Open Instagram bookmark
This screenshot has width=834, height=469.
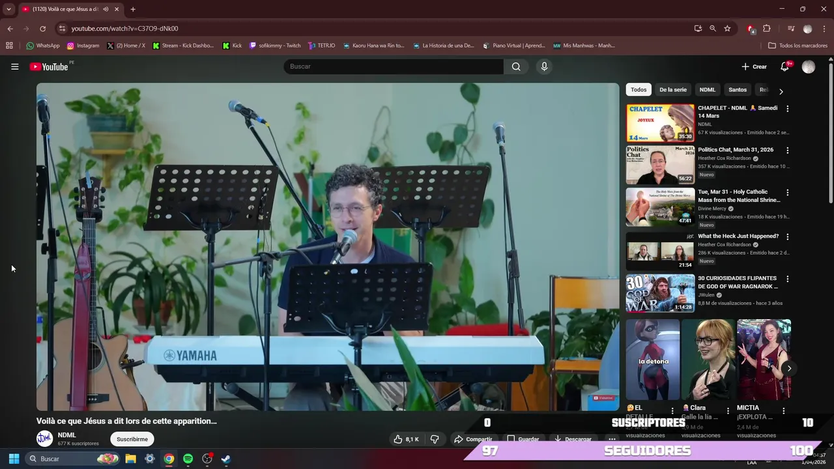point(83,46)
